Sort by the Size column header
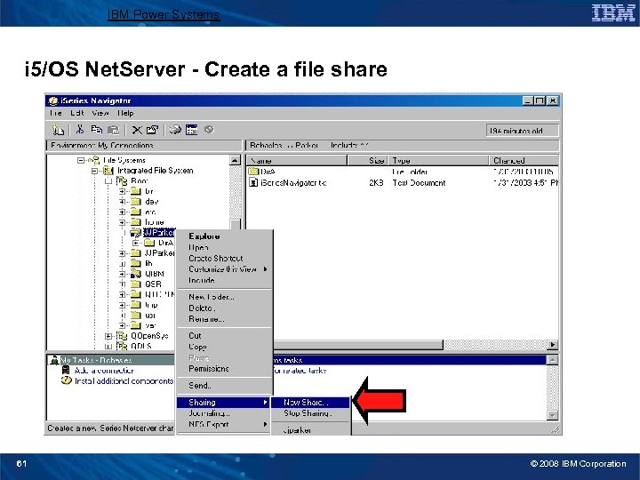This screenshot has height=480, width=640. pos(367,160)
